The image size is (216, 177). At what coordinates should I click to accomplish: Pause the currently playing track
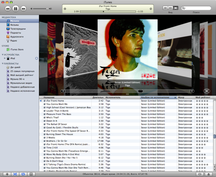click(16, 9)
